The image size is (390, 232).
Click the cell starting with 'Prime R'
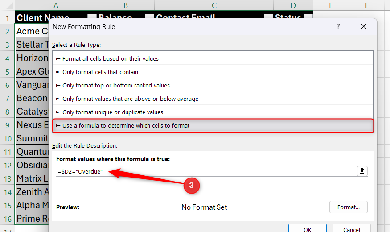[x=32, y=219]
